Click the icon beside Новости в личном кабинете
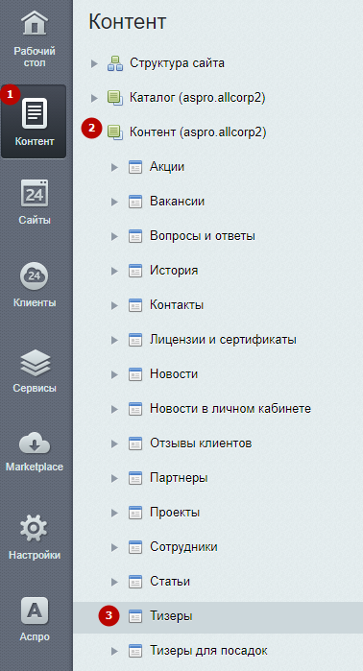This screenshot has width=363, height=671. pyautogui.click(x=135, y=409)
